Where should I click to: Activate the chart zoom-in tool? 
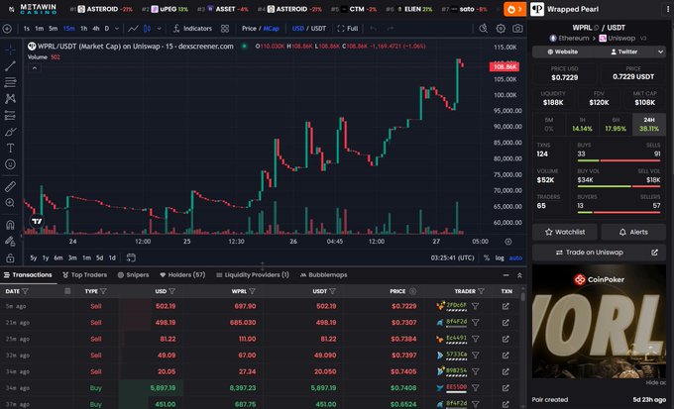coord(10,203)
